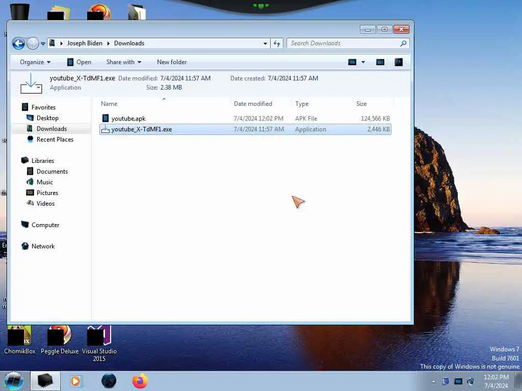The height and width of the screenshot is (391, 522).
Task: Click the Explorer taskbar button
Action: [45, 381]
